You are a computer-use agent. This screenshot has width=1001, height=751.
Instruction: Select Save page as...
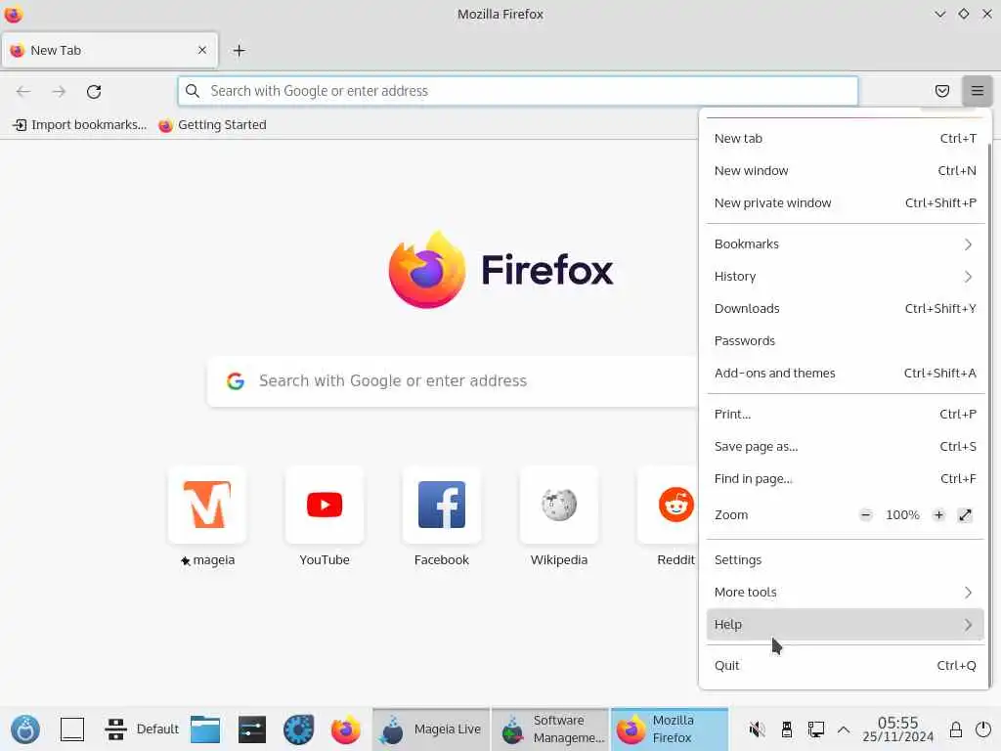(845, 446)
